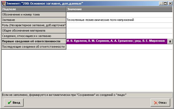Click empty value cell for Сведения, относящиеся к заглавию

point(119,36)
